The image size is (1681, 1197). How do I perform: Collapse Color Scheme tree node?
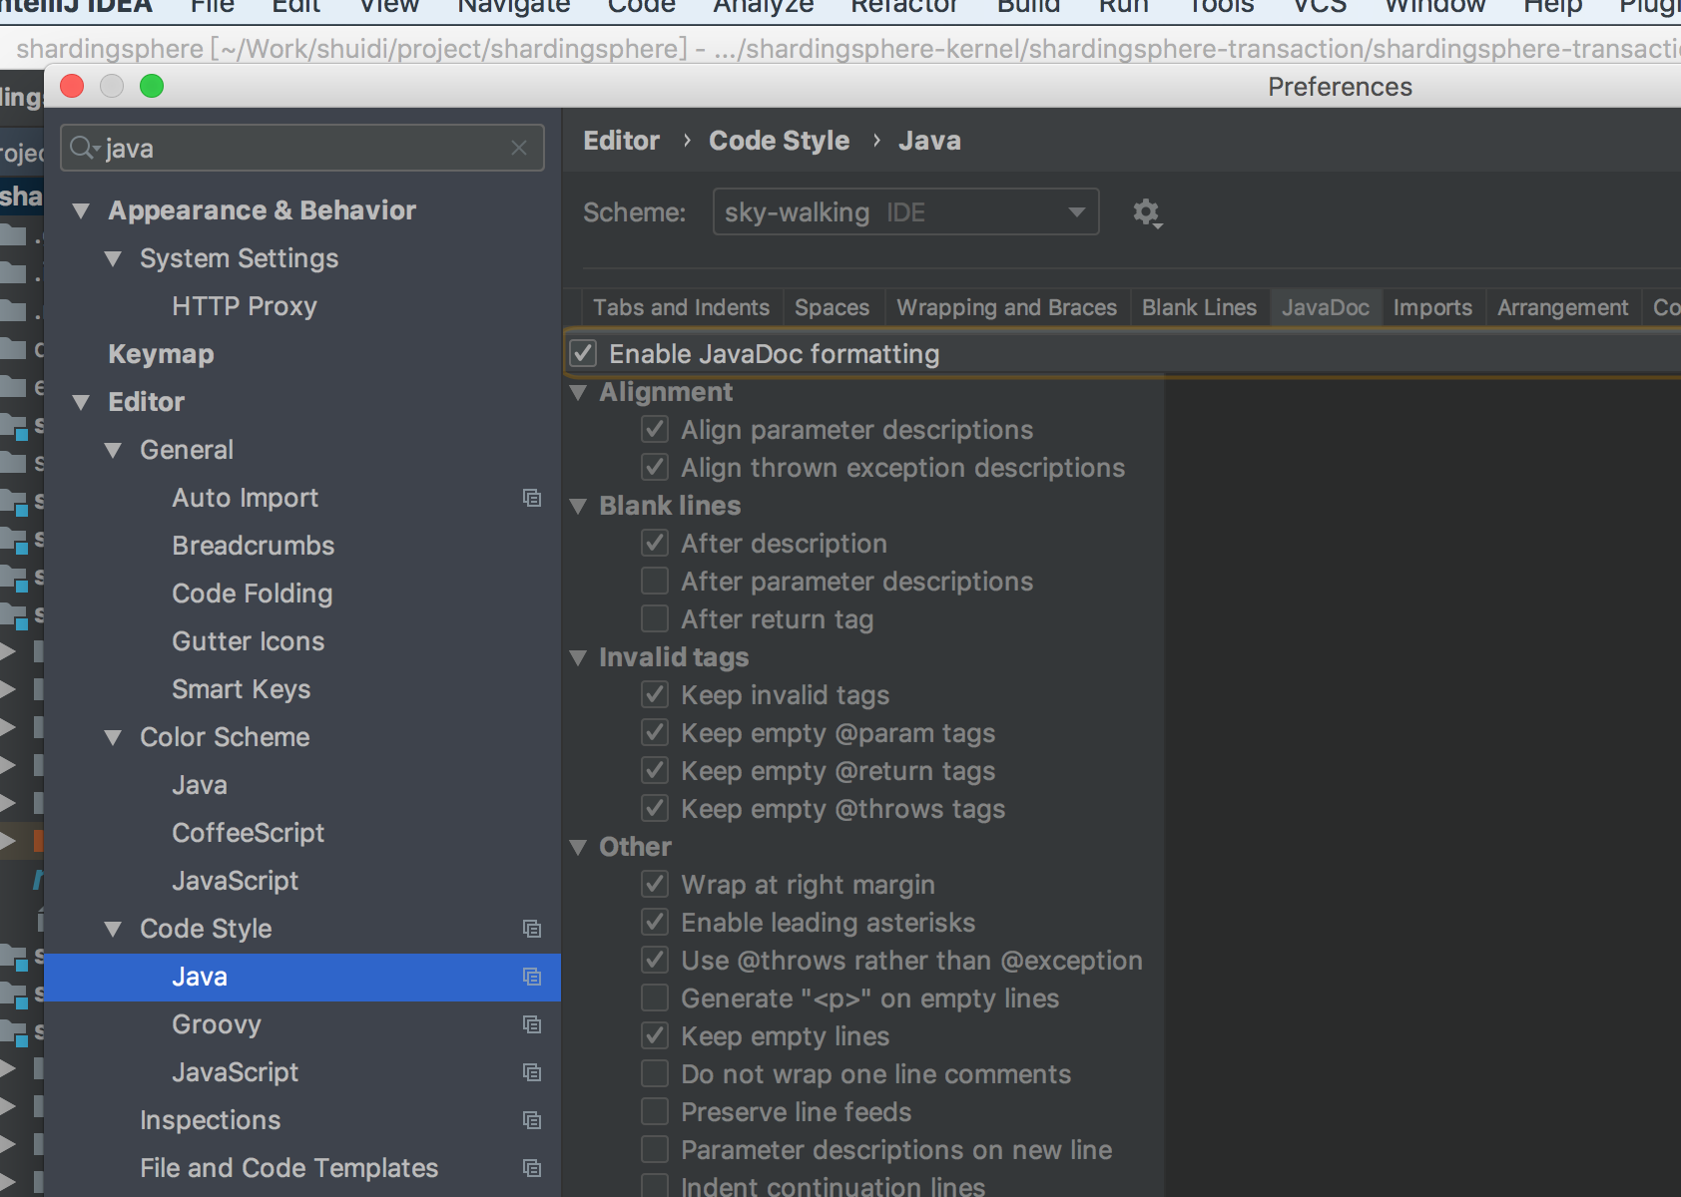click(114, 738)
